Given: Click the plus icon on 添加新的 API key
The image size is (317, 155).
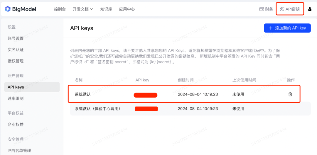Looking at the screenshot, I should point(271,28).
